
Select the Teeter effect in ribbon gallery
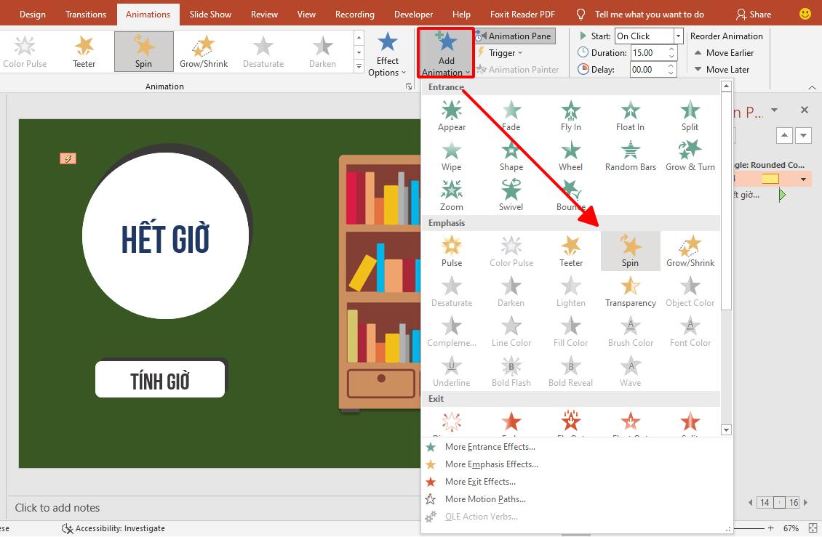[x=84, y=52]
